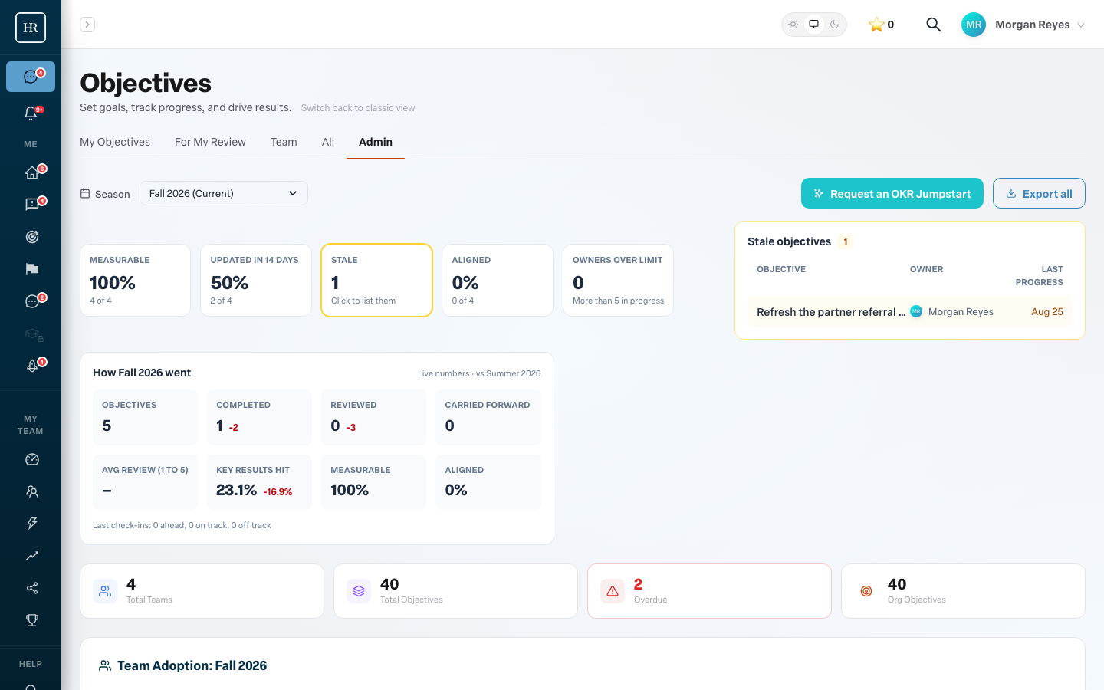Open My Team dashboard gauge icon
Viewport: 1104px width, 690px height.
[x=31, y=459]
